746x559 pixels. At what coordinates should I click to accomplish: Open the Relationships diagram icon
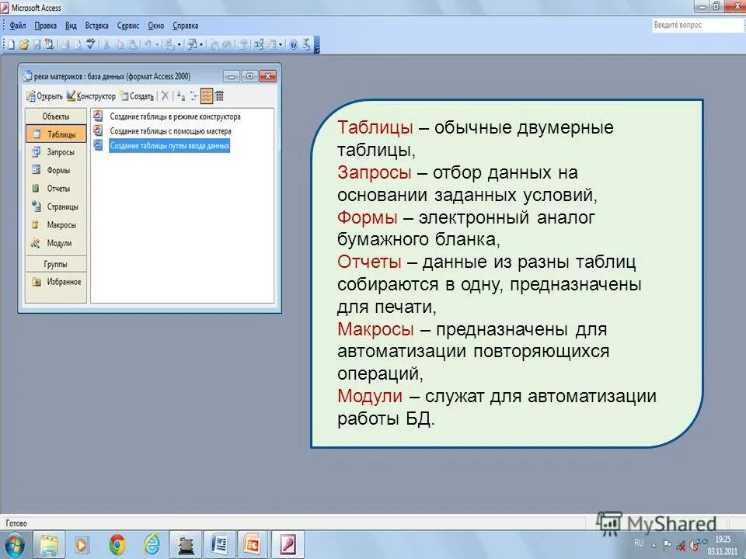pos(259,44)
